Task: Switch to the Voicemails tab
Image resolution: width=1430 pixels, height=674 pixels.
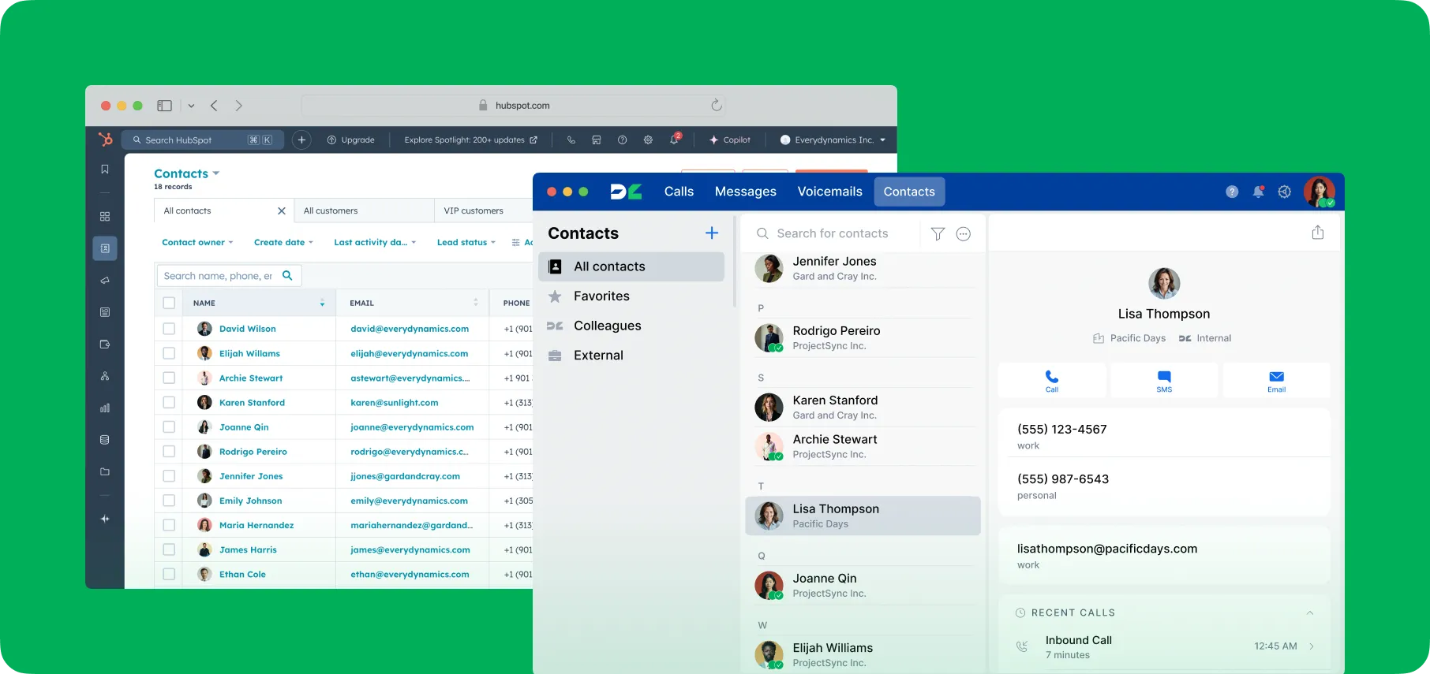Action: (829, 192)
